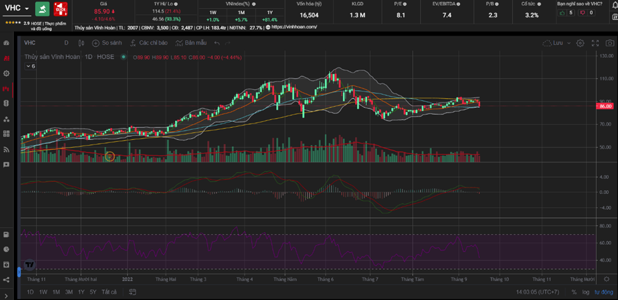Open the vinhhoan.com website link
The image size is (618, 300).
294,27
